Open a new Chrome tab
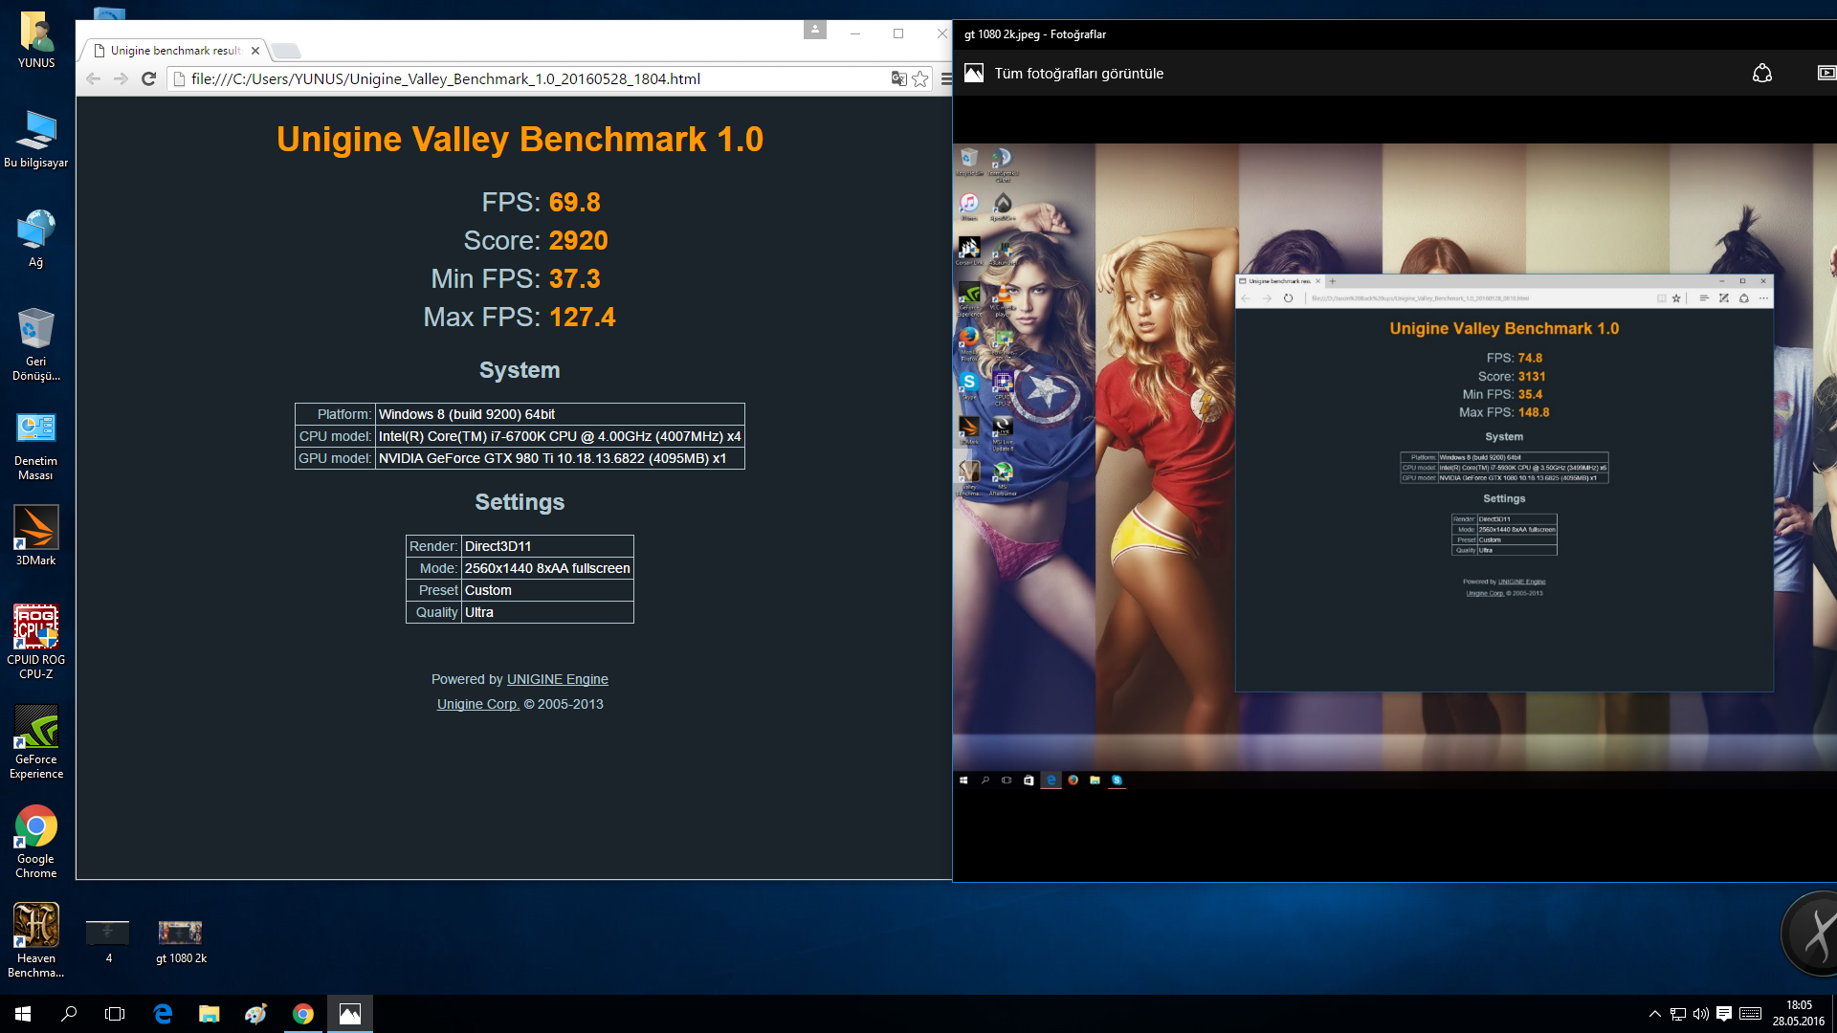Screen dimensions: 1837x1033 coord(285,51)
